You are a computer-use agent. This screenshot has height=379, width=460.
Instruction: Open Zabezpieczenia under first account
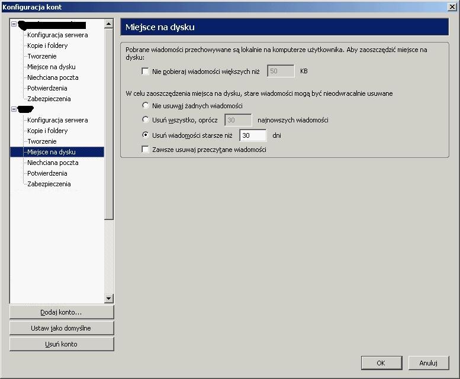49,99
